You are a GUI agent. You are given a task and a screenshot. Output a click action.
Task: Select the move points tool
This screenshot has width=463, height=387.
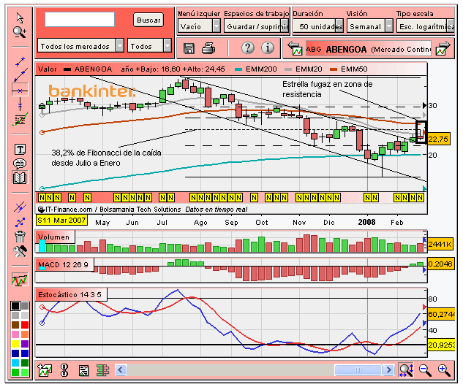pyautogui.click(x=20, y=222)
